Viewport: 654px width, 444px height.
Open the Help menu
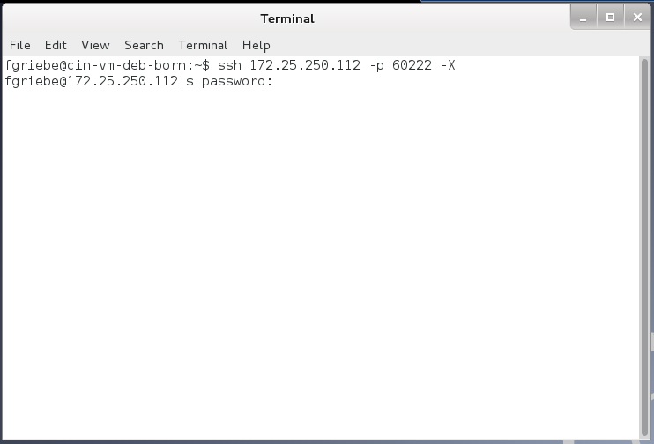pos(256,45)
